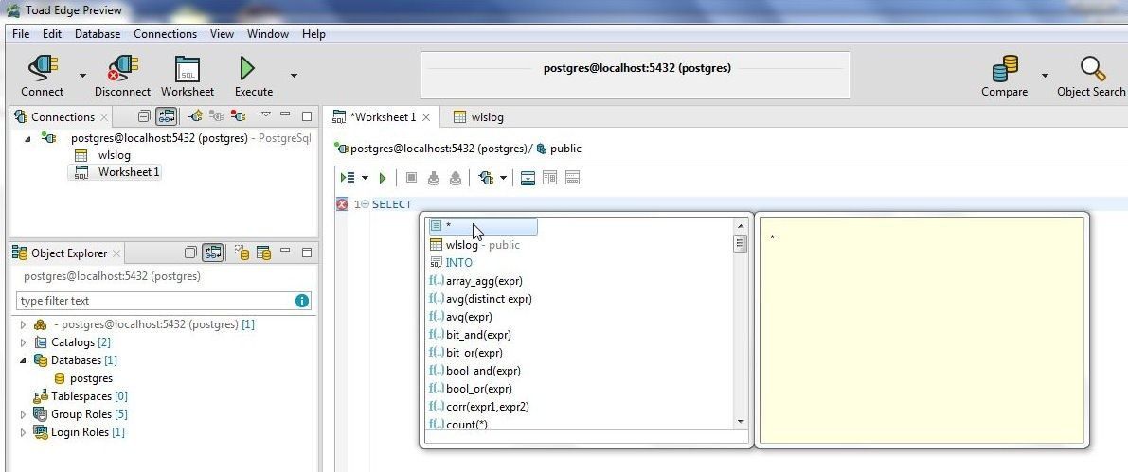The height and width of the screenshot is (472, 1128).
Task: Minimize the Object Explorer panel
Action: pyautogui.click(x=285, y=251)
